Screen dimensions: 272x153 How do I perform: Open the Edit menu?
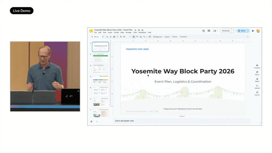click(x=100, y=32)
